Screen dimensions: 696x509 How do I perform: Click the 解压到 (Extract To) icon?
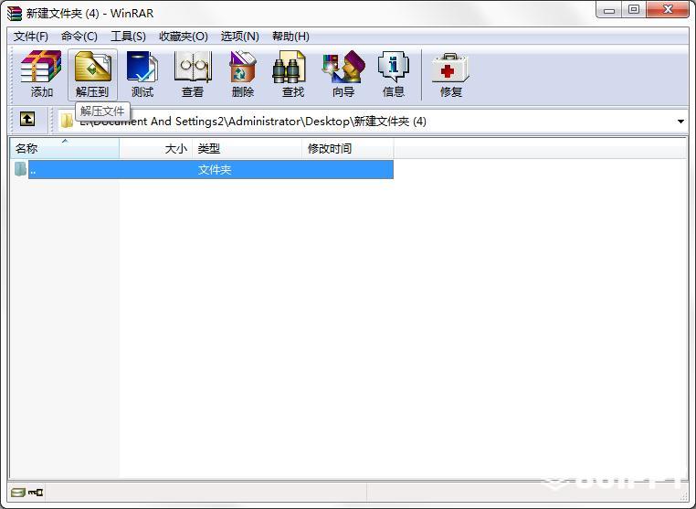click(x=92, y=74)
